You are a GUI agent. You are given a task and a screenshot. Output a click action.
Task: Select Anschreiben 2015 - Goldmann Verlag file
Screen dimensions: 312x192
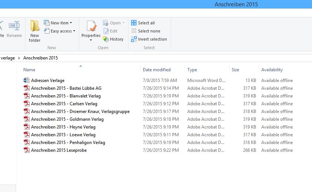67,119
